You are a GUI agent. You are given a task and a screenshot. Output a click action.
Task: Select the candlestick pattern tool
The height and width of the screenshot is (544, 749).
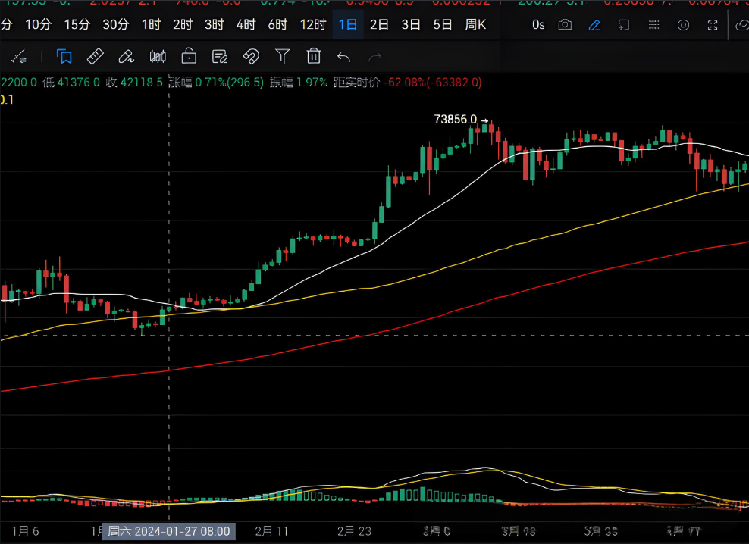point(158,56)
